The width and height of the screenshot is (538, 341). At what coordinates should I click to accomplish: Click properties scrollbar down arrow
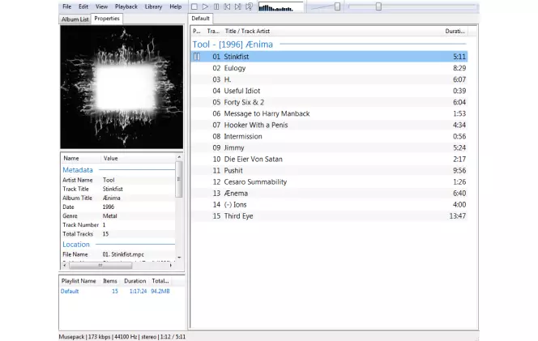tap(179, 258)
